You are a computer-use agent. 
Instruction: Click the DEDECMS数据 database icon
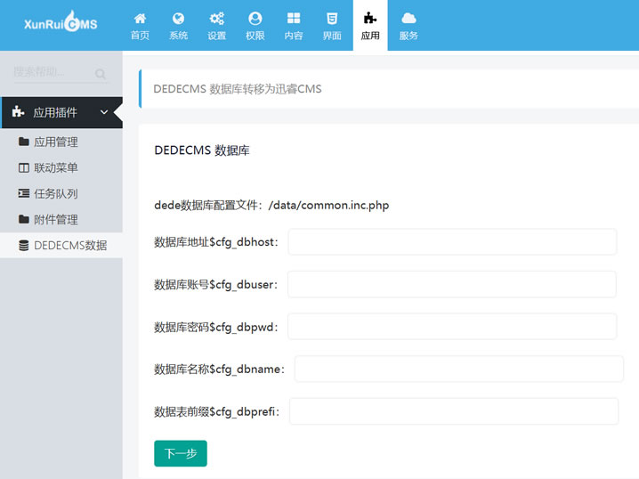point(24,245)
